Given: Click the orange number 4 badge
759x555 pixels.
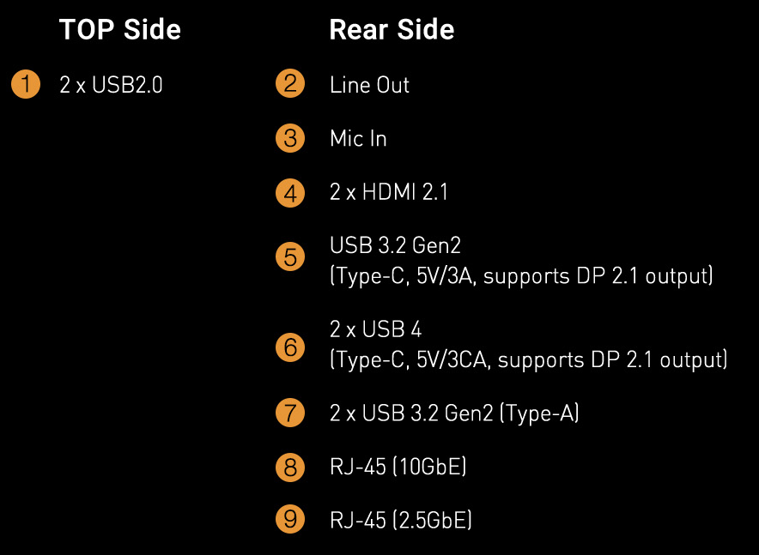Looking at the screenshot, I should pyautogui.click(x=290, y=192).
